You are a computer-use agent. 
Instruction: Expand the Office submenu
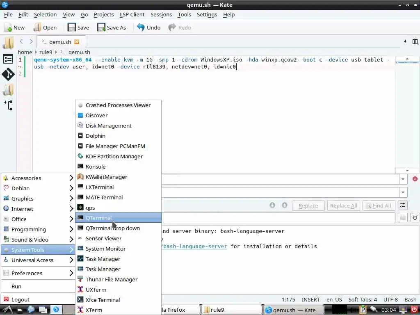tap(38, 219)
